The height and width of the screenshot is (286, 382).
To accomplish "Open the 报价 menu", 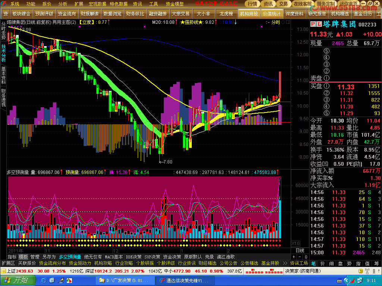I will point(47,4).
